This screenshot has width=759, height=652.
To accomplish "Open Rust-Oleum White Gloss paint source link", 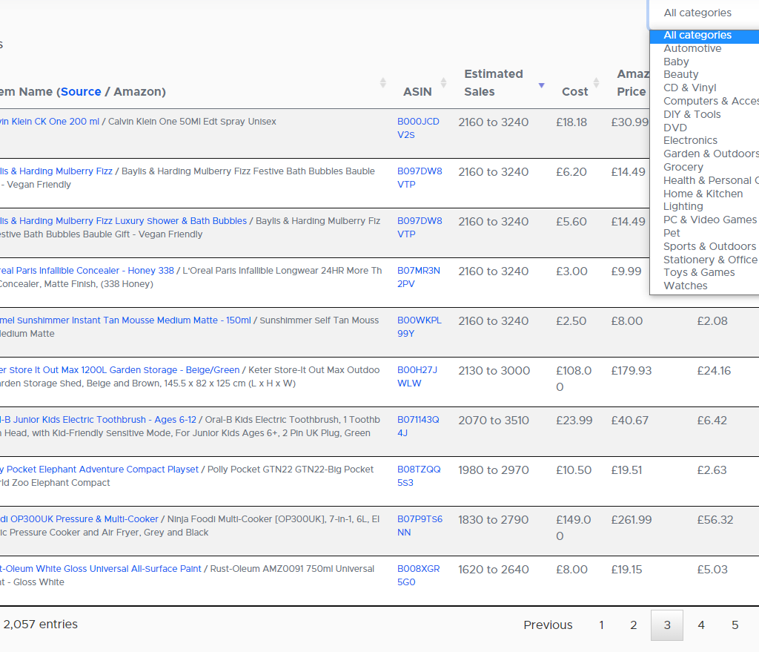I will [101, 569].
